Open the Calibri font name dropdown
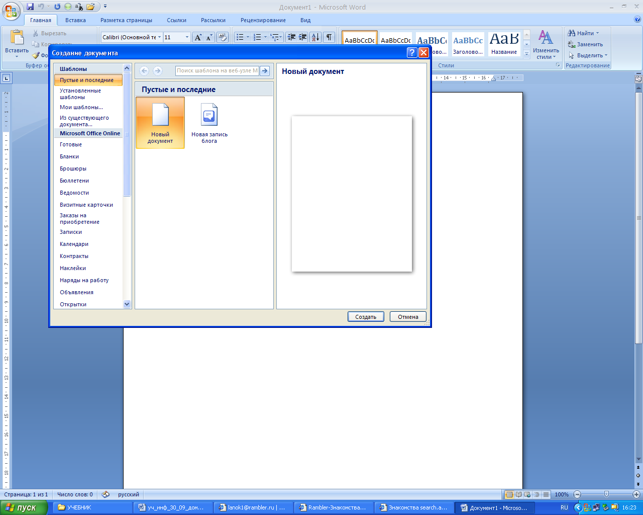643x515 pixels. pos(160,37)
